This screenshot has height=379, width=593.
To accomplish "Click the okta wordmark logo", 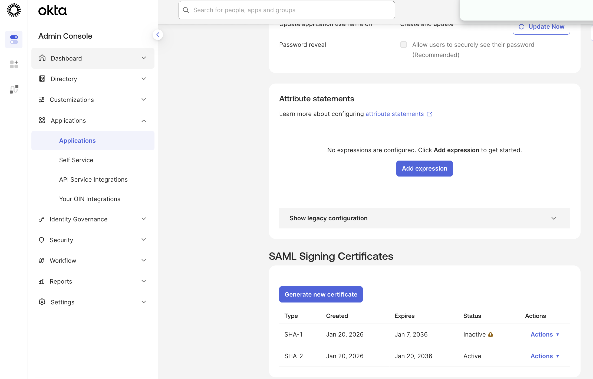I will (52, 10).
